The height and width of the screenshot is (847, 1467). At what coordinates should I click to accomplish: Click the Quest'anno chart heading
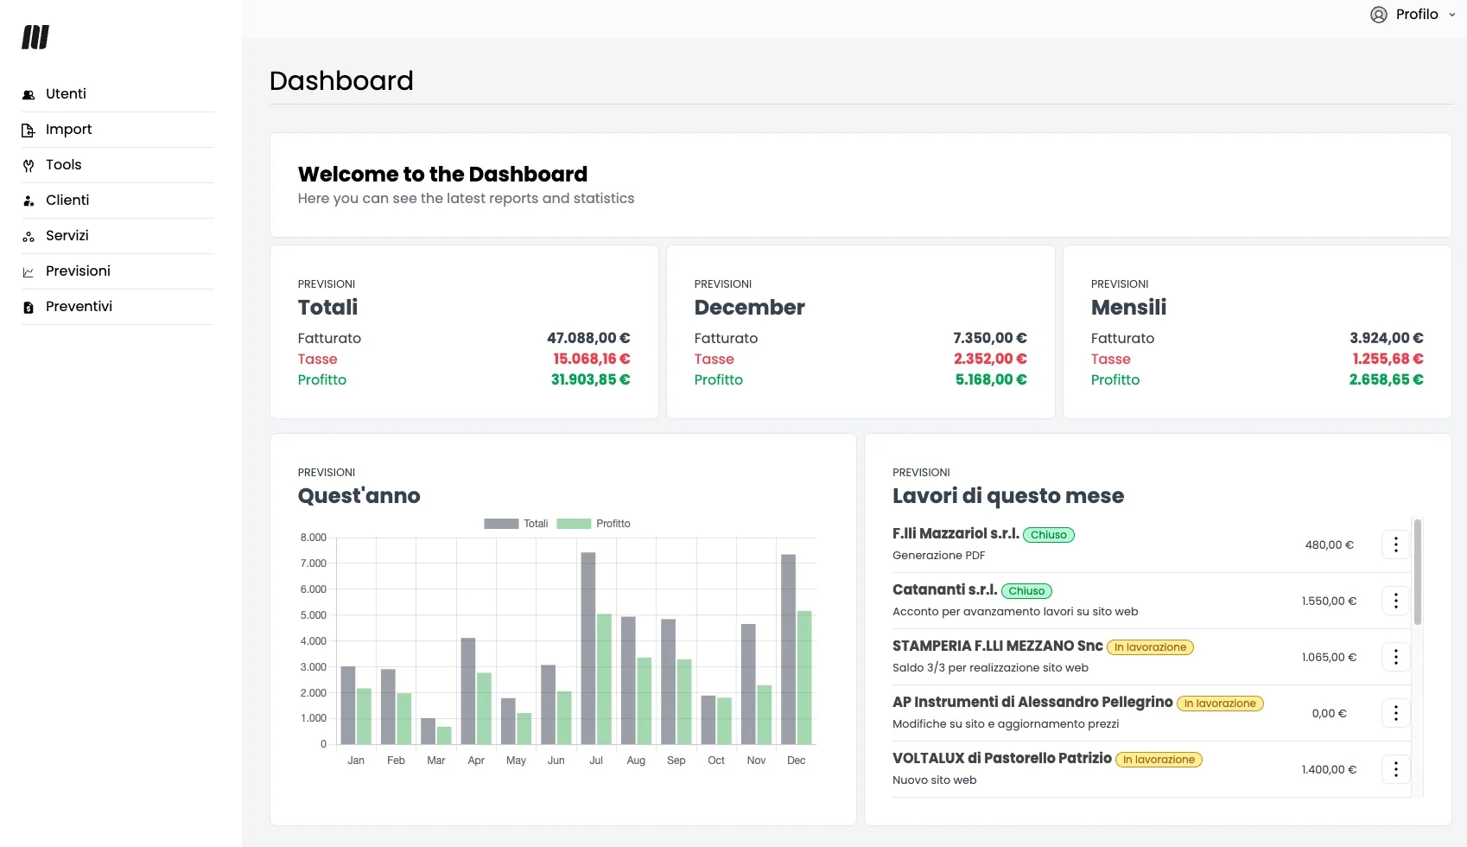359,496
